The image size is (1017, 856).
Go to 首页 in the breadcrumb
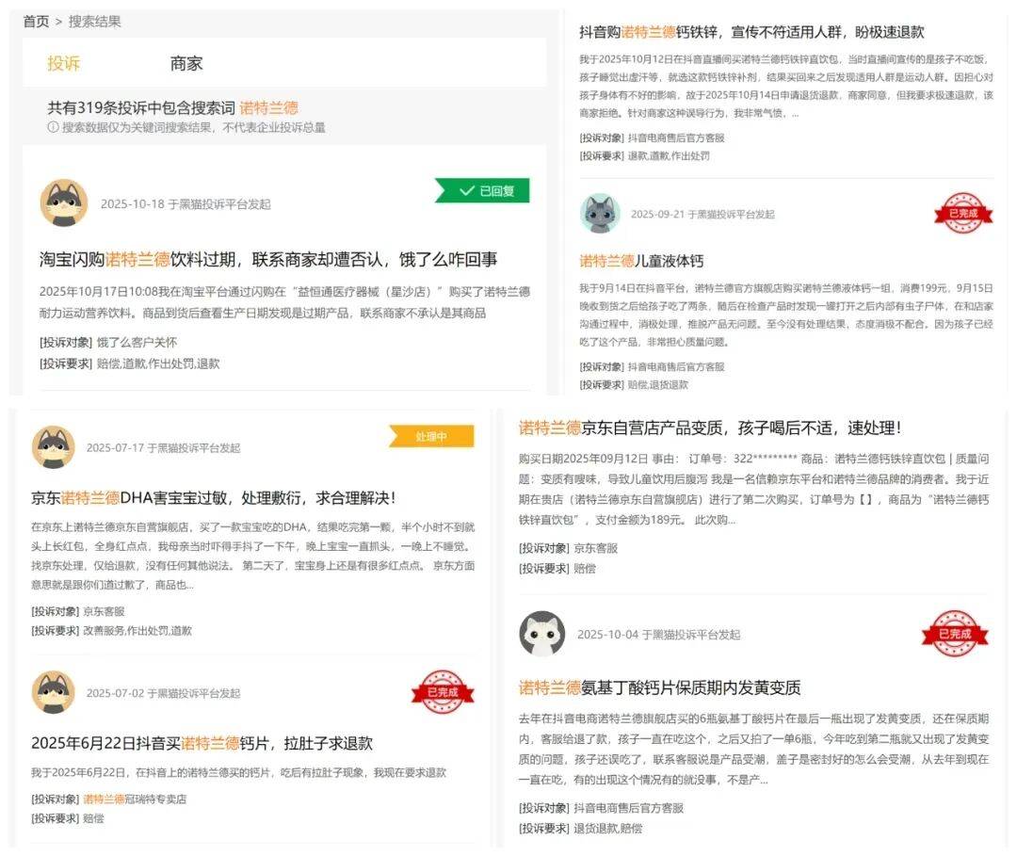pyautogui.click(x=36, y=21)
